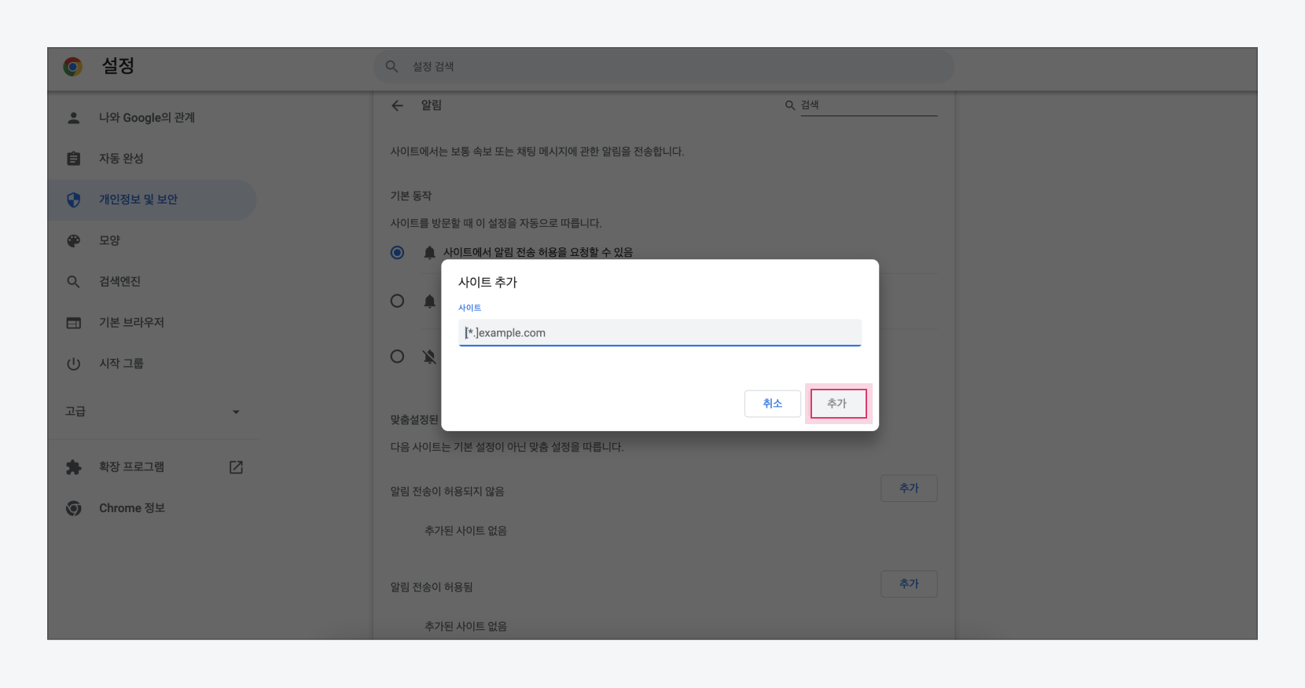The image size is (1305, 688).
Task: Click the 취소 button in the dialog
Action: pyautogui.click(x=772, y=404)
